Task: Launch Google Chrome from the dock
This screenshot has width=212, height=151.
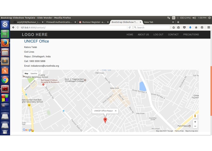Action: click(x=5, y=80)
